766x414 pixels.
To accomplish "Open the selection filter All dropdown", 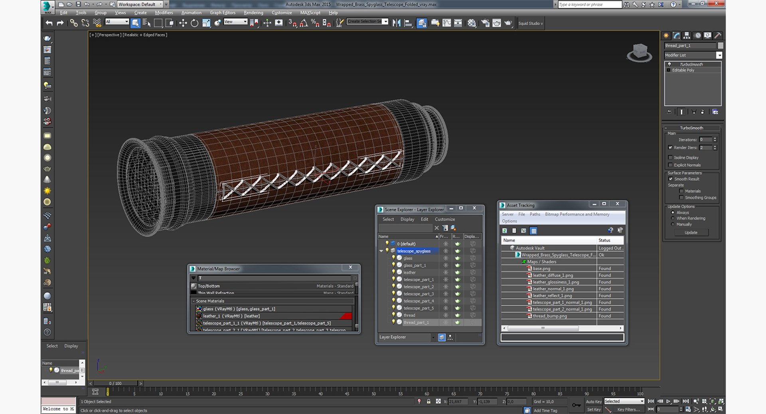I will pyautogui.click(x=117, y=22).
